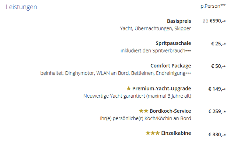Click the double gold stars beside Bordkoch-Service
Viewport: 230px width, 144px height.
[x=143, y=111]
